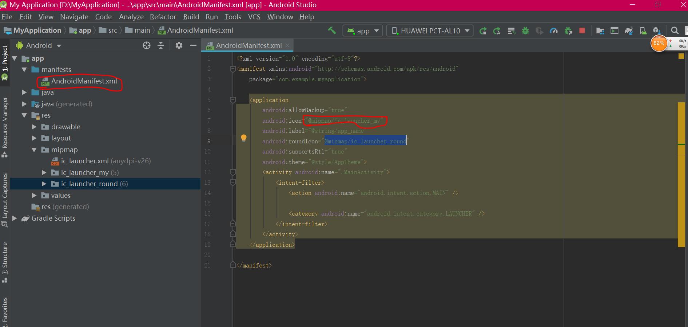The image size is (688, 327).
Task: Collapse the res folder arrow
Action: pyautogui.click(x=24, y=115)
